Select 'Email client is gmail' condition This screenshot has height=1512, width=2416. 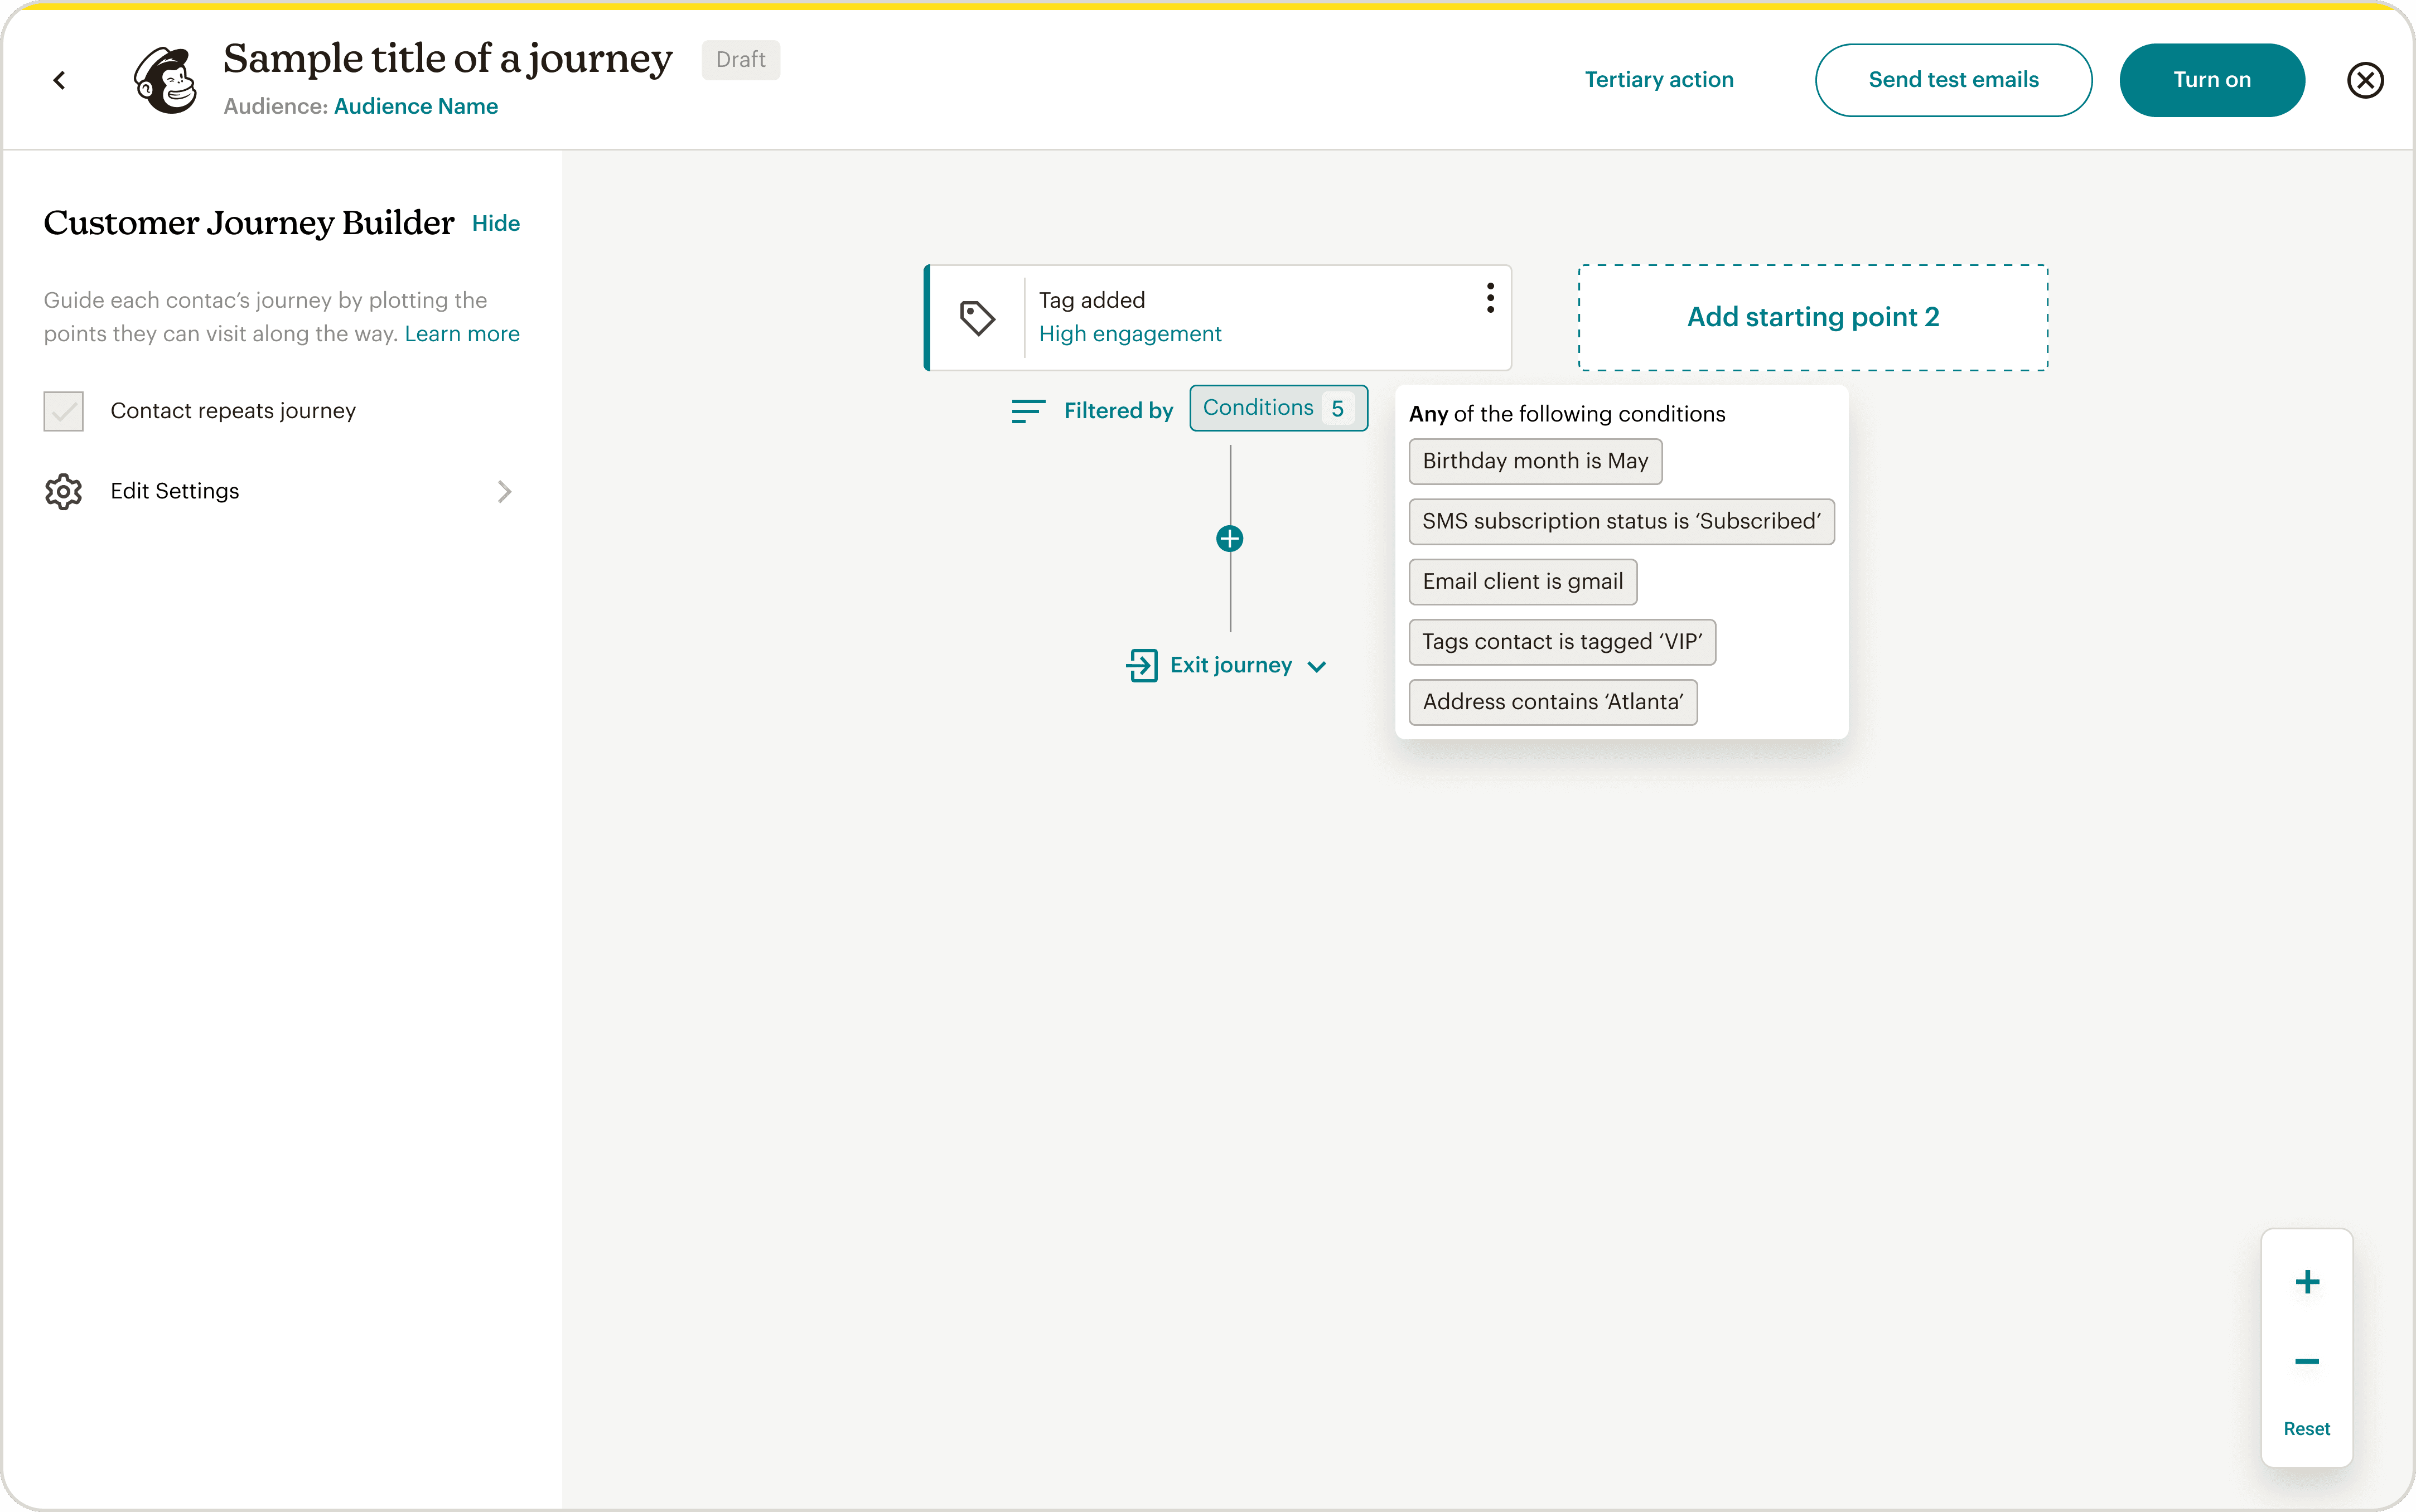(x=1521, y=582)
